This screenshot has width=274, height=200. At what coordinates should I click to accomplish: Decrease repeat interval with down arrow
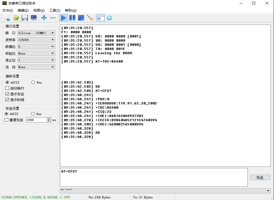coord(49,121)
